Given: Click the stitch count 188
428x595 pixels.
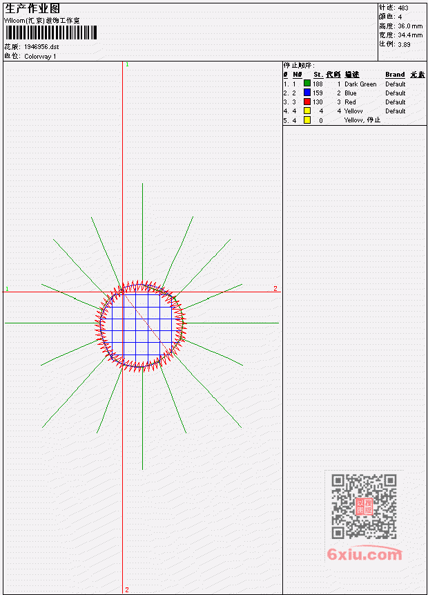Looking at the screenshot, I should tap(318, 84).
